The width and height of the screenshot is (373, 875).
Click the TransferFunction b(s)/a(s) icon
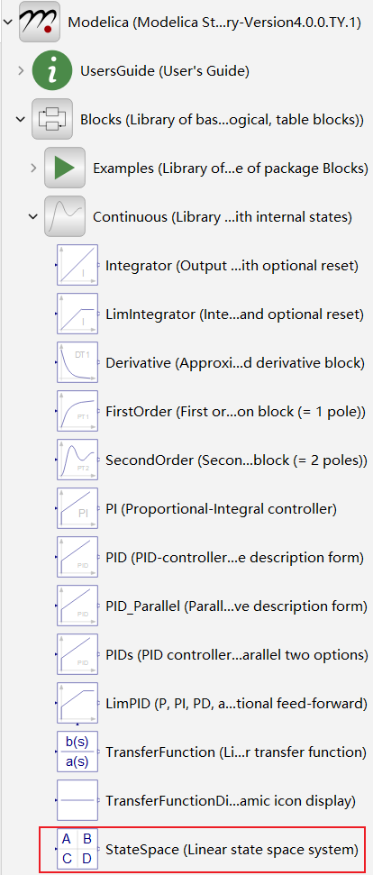pyautogui.click(x=77, y=752)
